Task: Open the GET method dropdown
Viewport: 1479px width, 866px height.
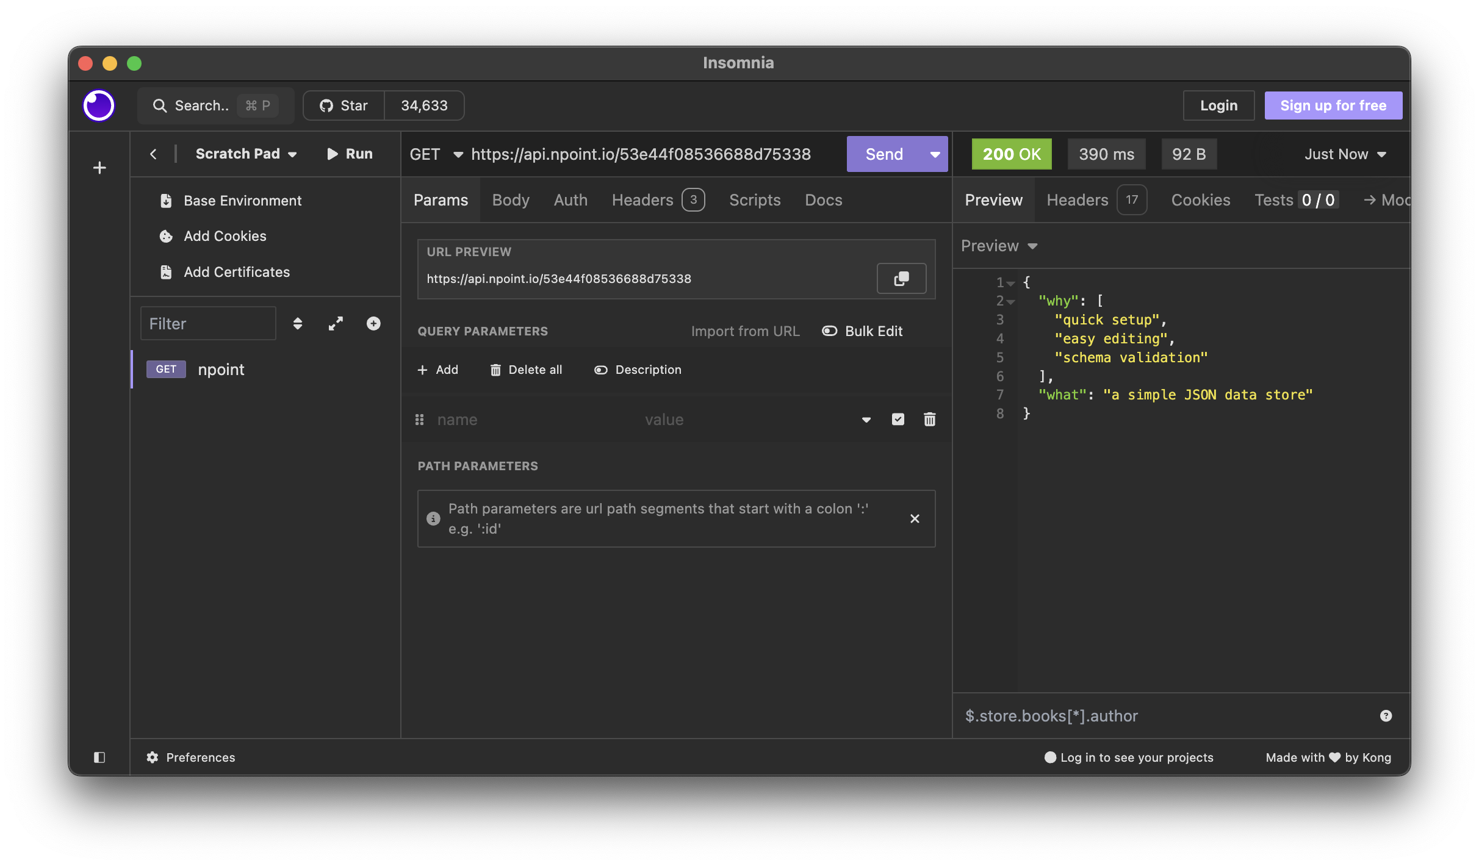Action: pos(436,154)
